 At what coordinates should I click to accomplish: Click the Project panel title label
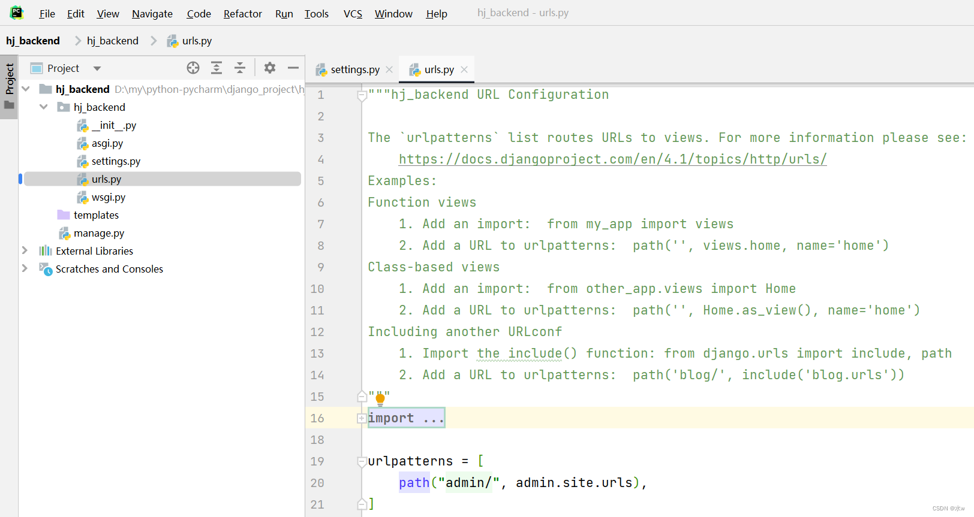[63, 68]
